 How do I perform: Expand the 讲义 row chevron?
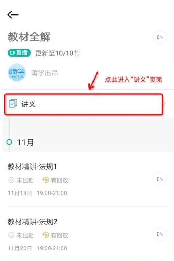pyautogui.click(x=165, y=104)
